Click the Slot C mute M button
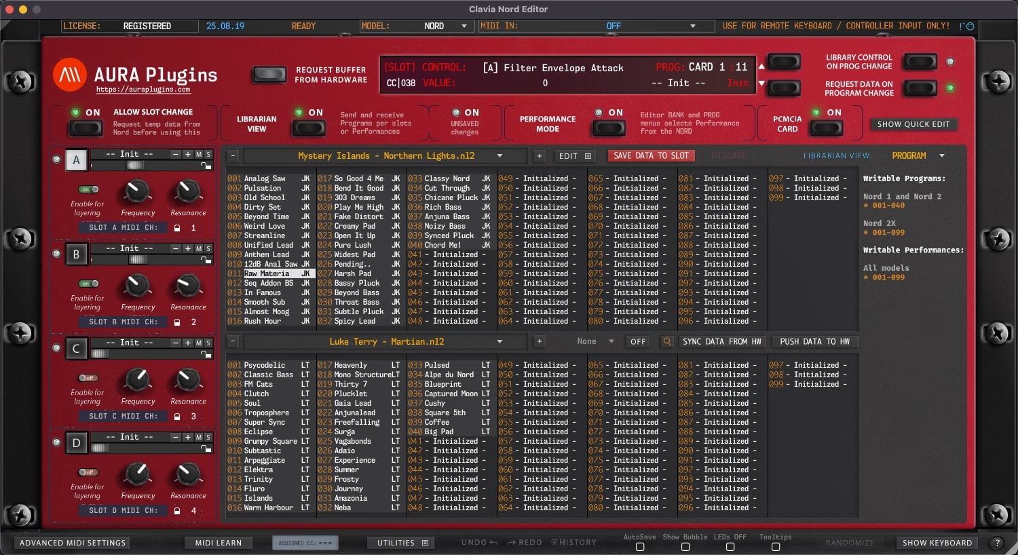The width and height of the screenshot is (1018, 555). coord(199,343)
